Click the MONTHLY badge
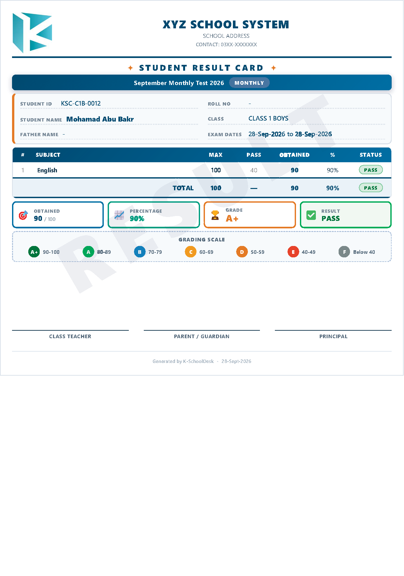 tap(249, 83)
